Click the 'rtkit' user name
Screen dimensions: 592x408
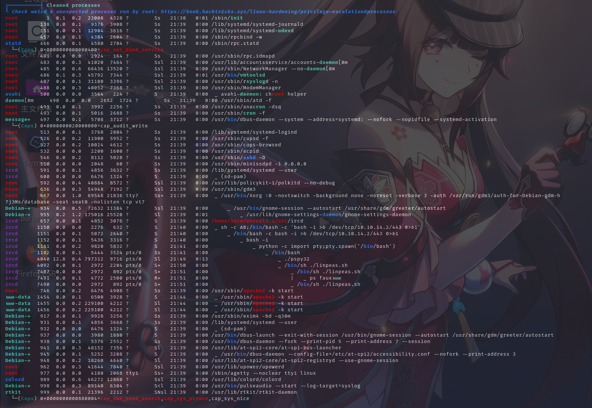coord(13,393)
